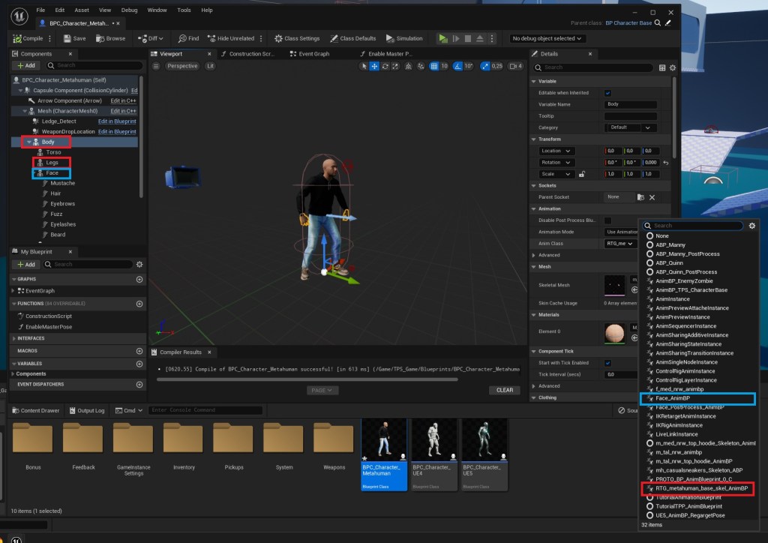Click the Details panel settings gear
Image resolution: width=768 pixels, height=543 pixels.
673,67
